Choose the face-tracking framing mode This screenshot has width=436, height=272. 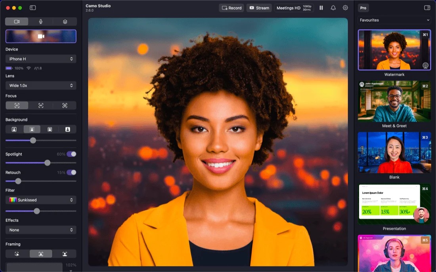coord(41,254)
